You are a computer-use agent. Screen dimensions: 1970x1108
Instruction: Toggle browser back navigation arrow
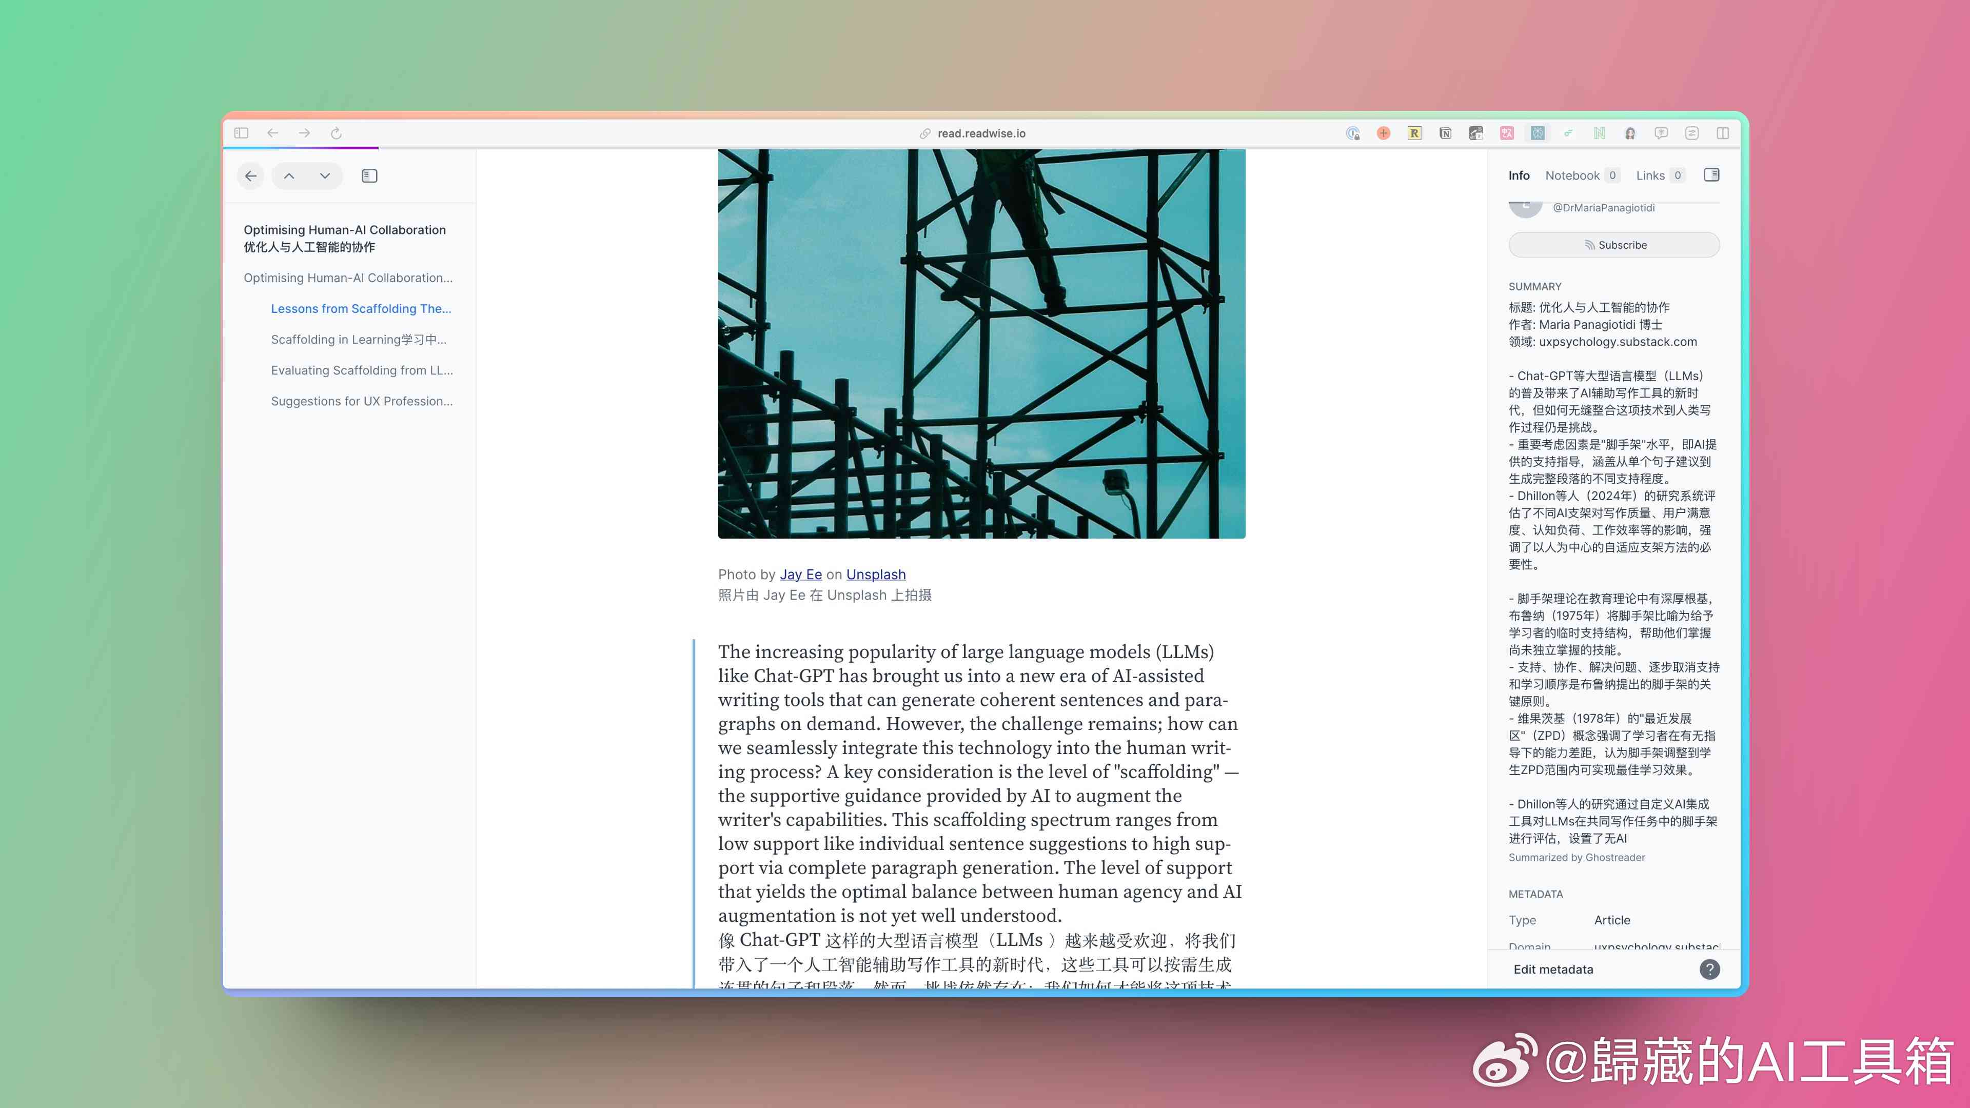pos(272,132)
